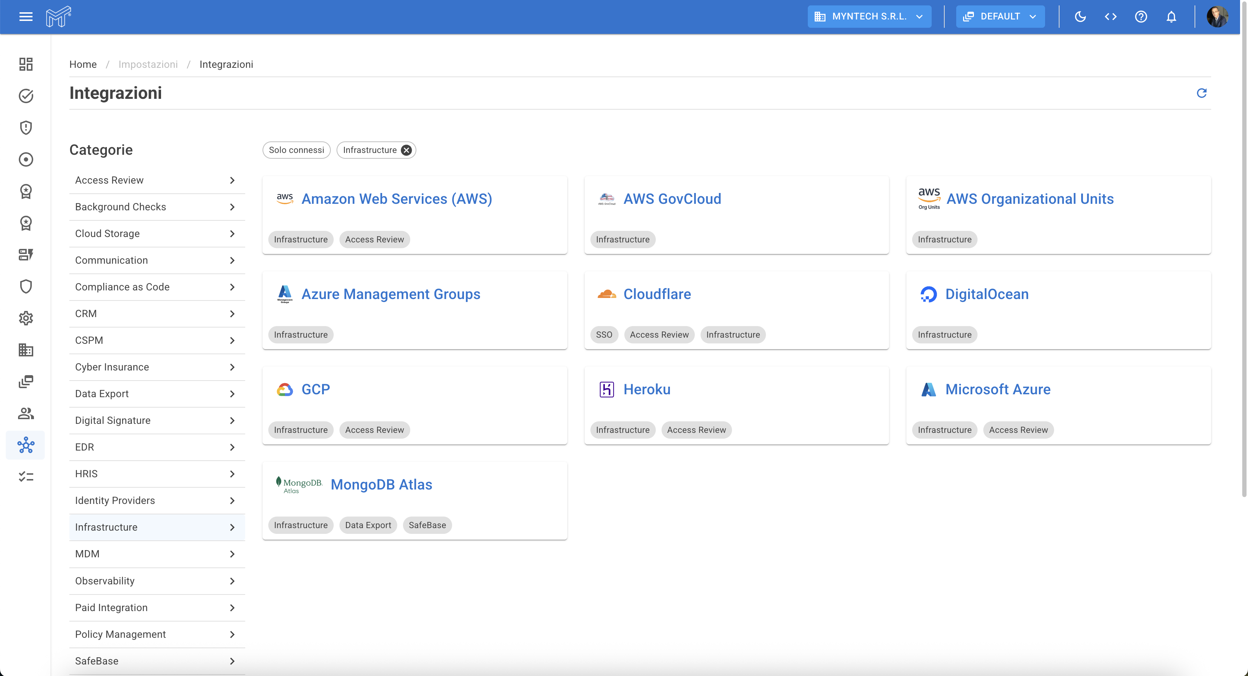Open Amazon Web Services (AWS) integration
The image size is (1248, 676).
click(x=396, y=199)
